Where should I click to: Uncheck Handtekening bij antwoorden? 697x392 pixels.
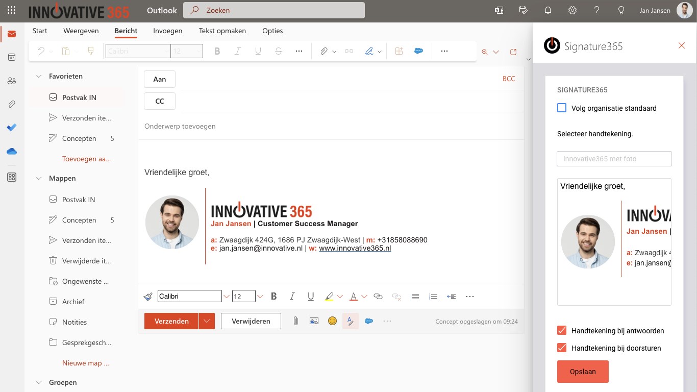(562, 331)
